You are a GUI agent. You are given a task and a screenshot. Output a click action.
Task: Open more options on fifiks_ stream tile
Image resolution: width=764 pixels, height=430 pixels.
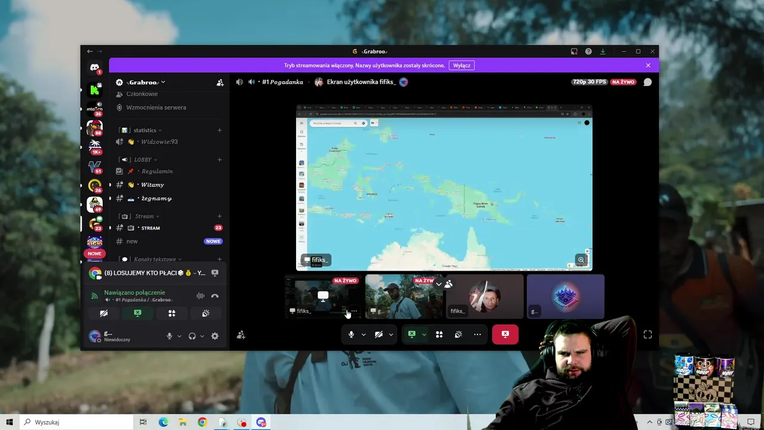[x=355, y=311]
